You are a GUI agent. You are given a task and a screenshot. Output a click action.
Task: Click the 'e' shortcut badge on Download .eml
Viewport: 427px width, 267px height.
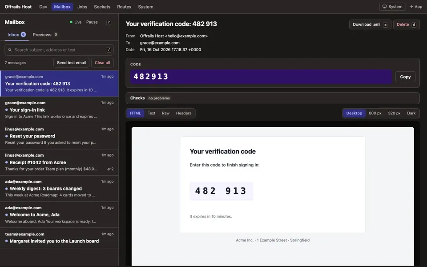(x=385, y=24)
